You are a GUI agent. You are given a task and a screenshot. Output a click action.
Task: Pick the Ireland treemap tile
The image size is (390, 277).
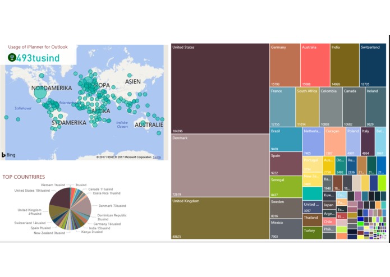click(376, 107)
